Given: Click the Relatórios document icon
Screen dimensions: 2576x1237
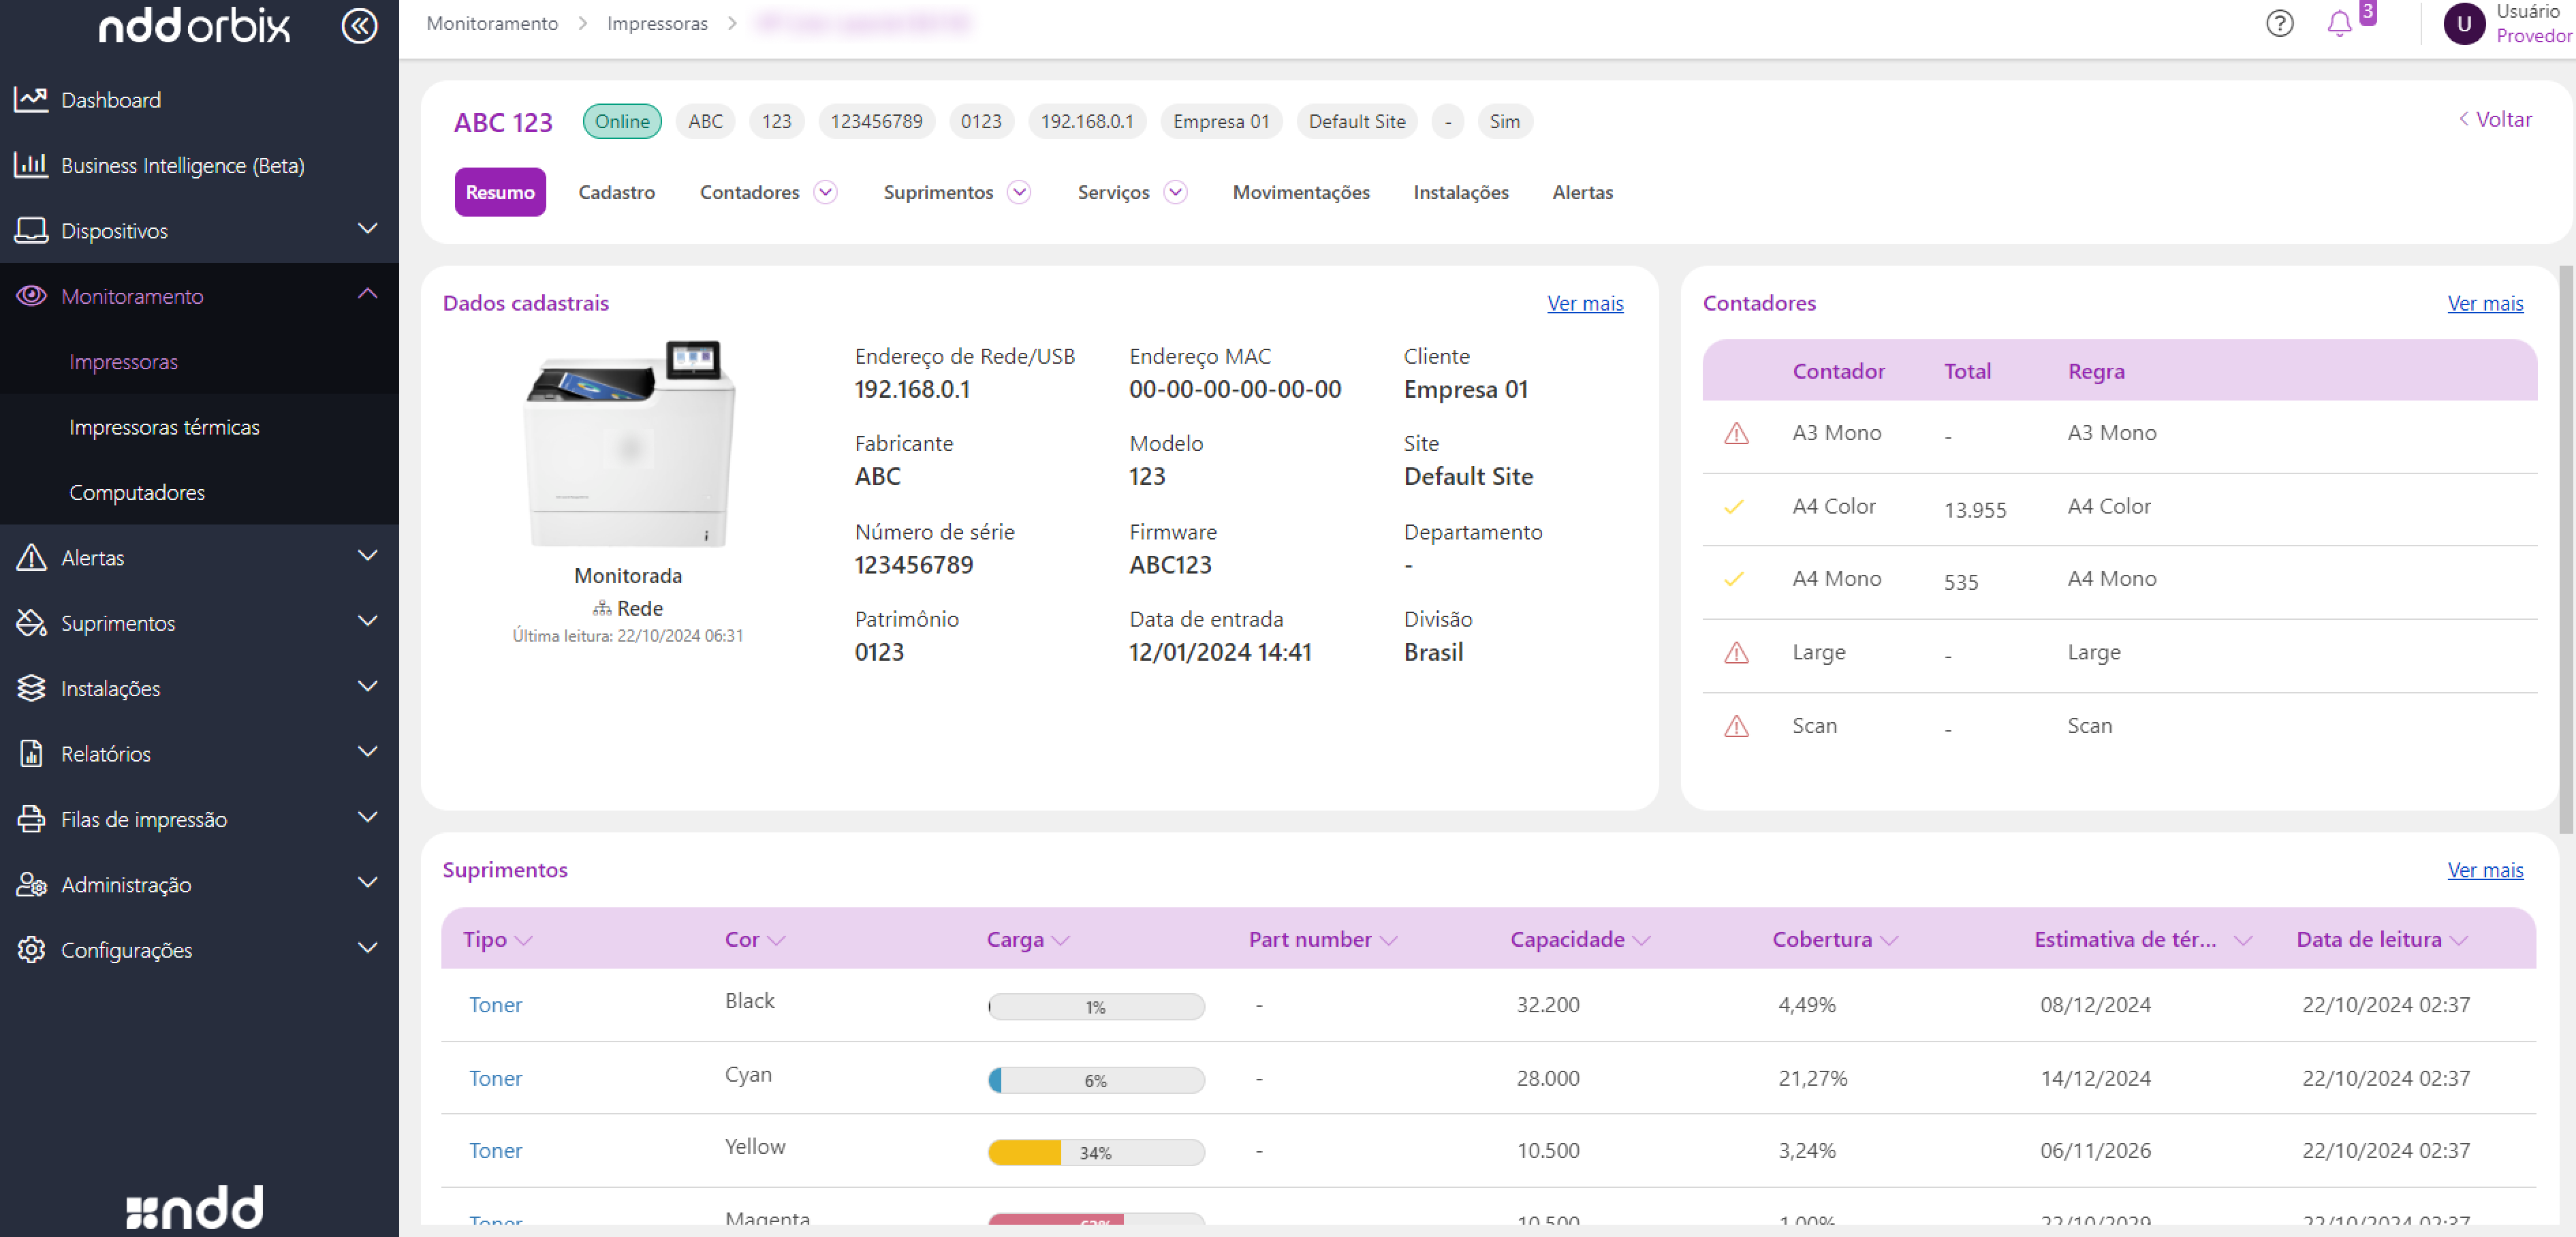Looking at the screenshot, I should click(31, 754).
